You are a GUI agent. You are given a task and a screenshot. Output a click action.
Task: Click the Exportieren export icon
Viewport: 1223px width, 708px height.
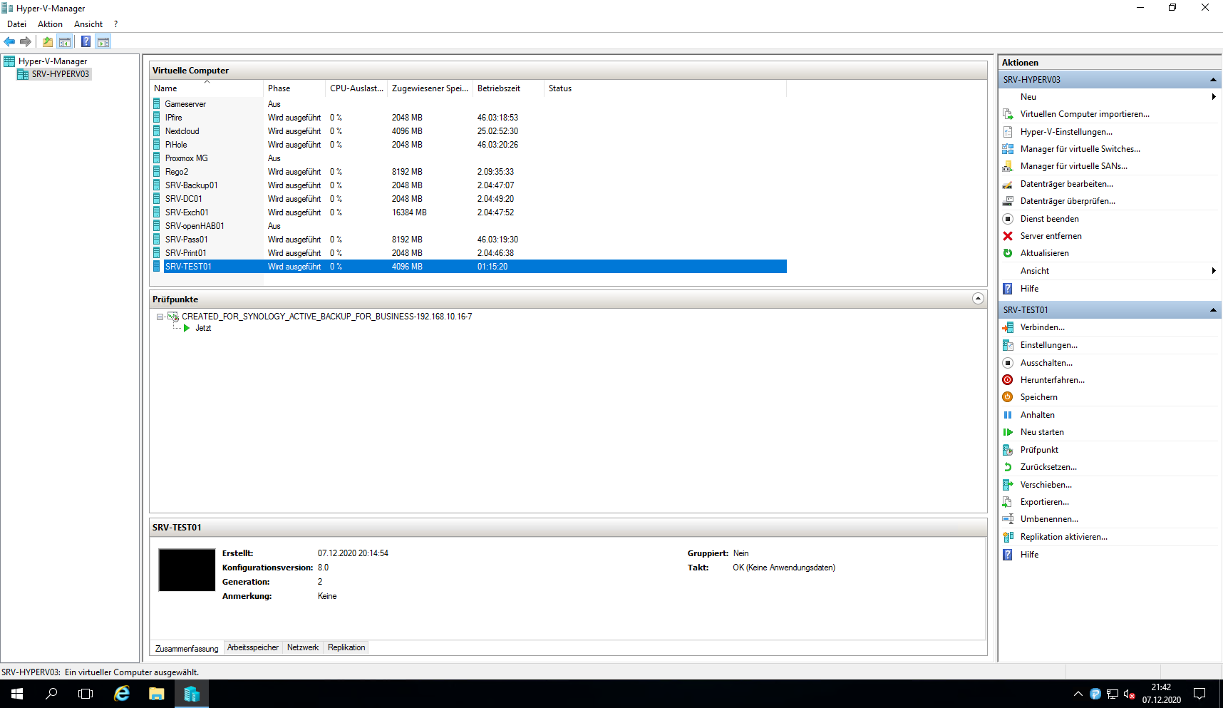(1008, 502)
